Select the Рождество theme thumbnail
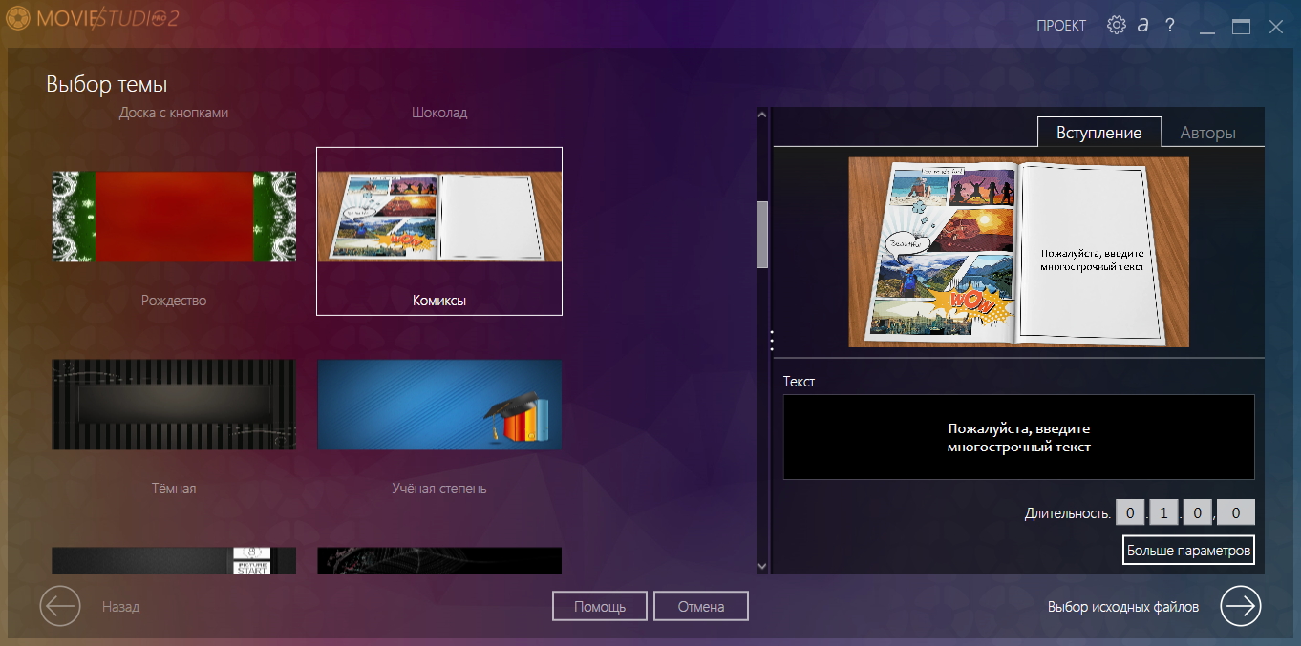This screenshot has height=646, width=1301. point(174,217)
